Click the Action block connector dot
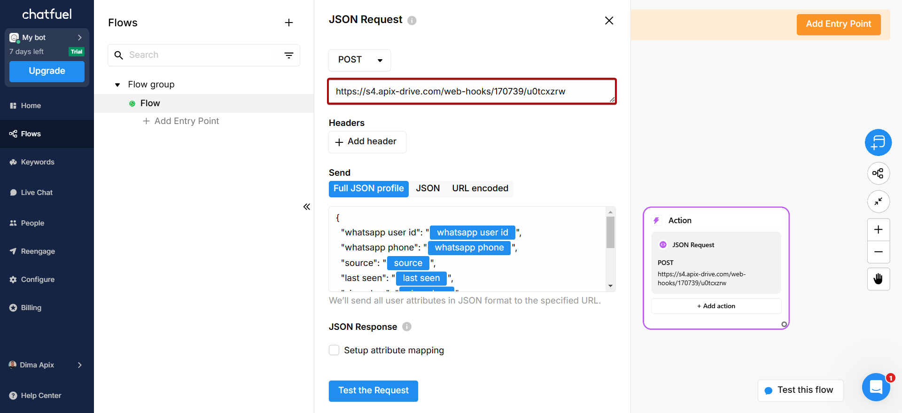Screen dimensions: 902x413 784,324
